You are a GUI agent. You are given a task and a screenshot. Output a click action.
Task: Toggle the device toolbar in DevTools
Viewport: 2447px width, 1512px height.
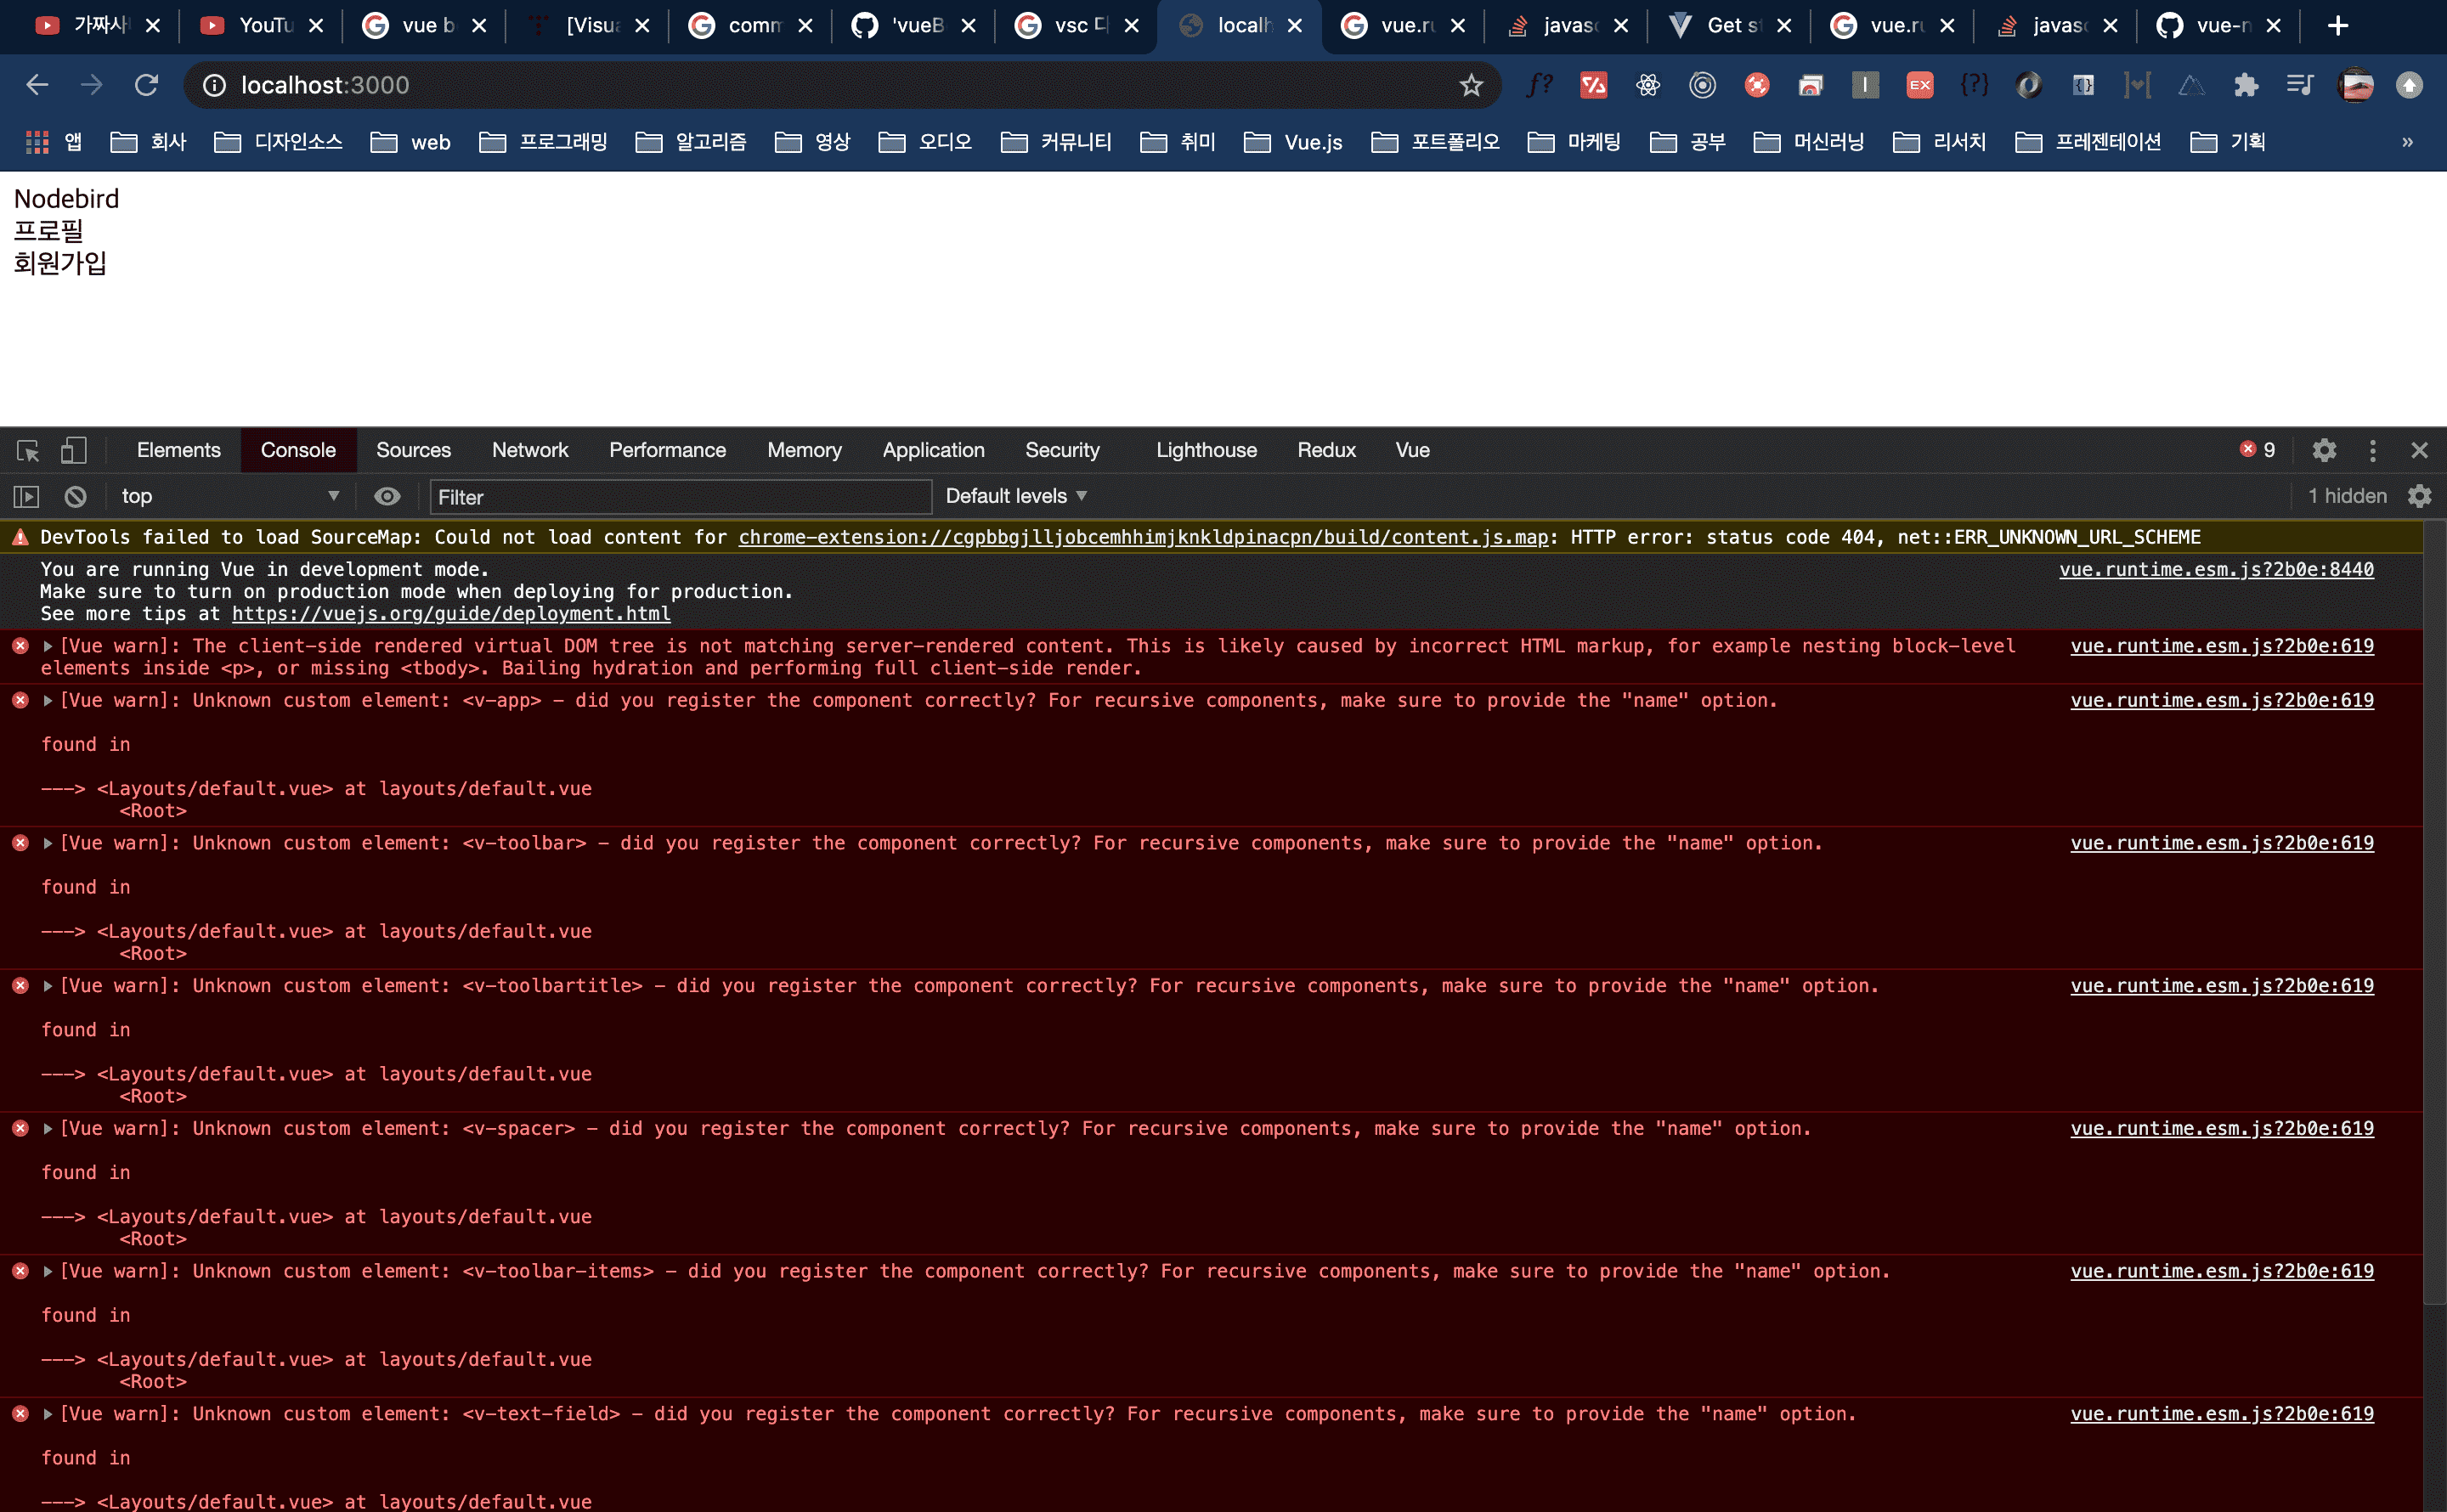[73, 451]
